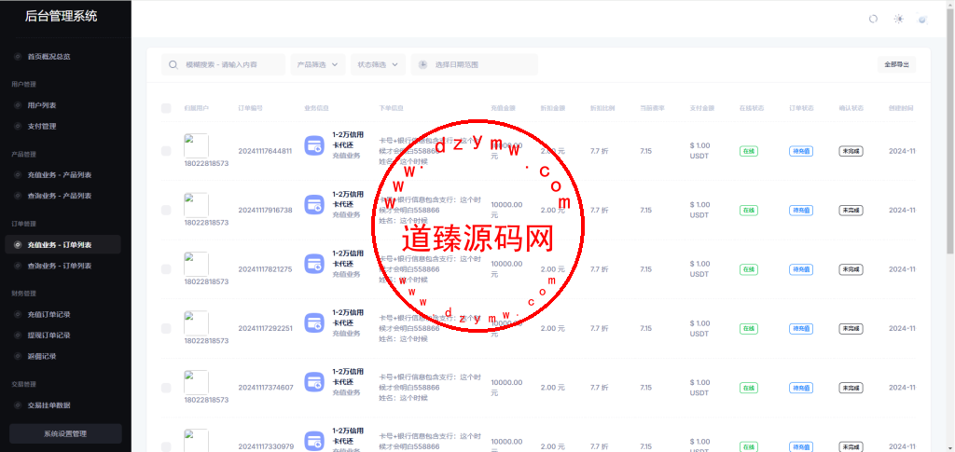Screen dimensions: 955x452
Task: Click product icon for order 20241117292251
Action: 314,323
